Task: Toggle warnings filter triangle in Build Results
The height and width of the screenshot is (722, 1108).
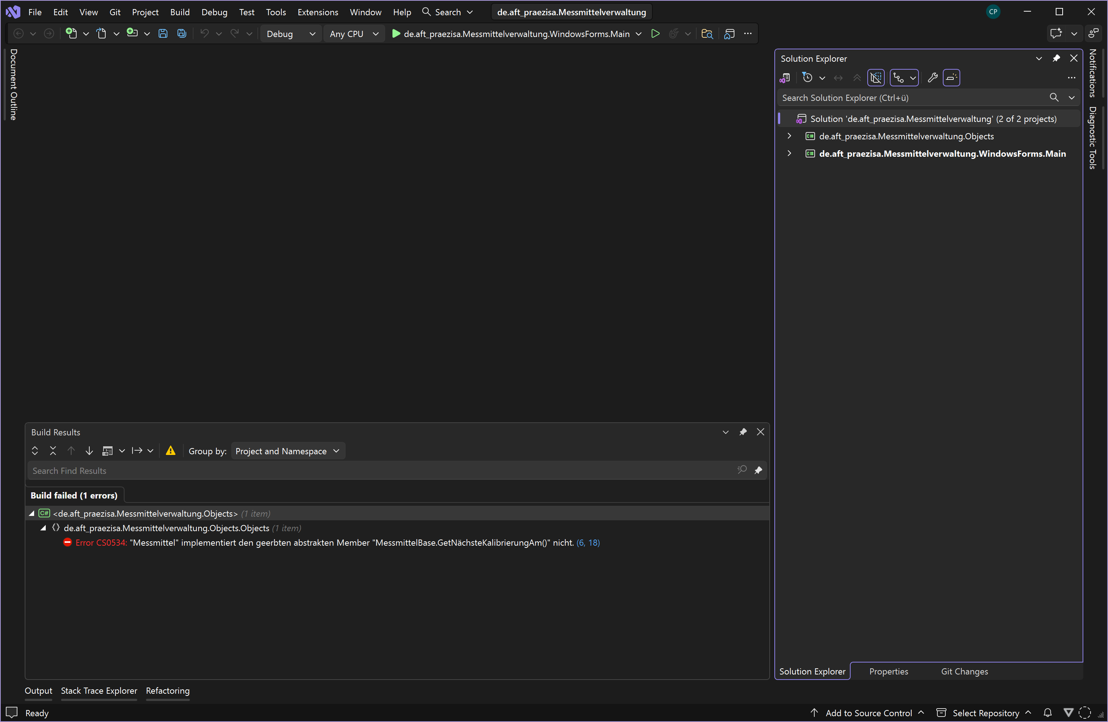Action: (x=170, y=451)
